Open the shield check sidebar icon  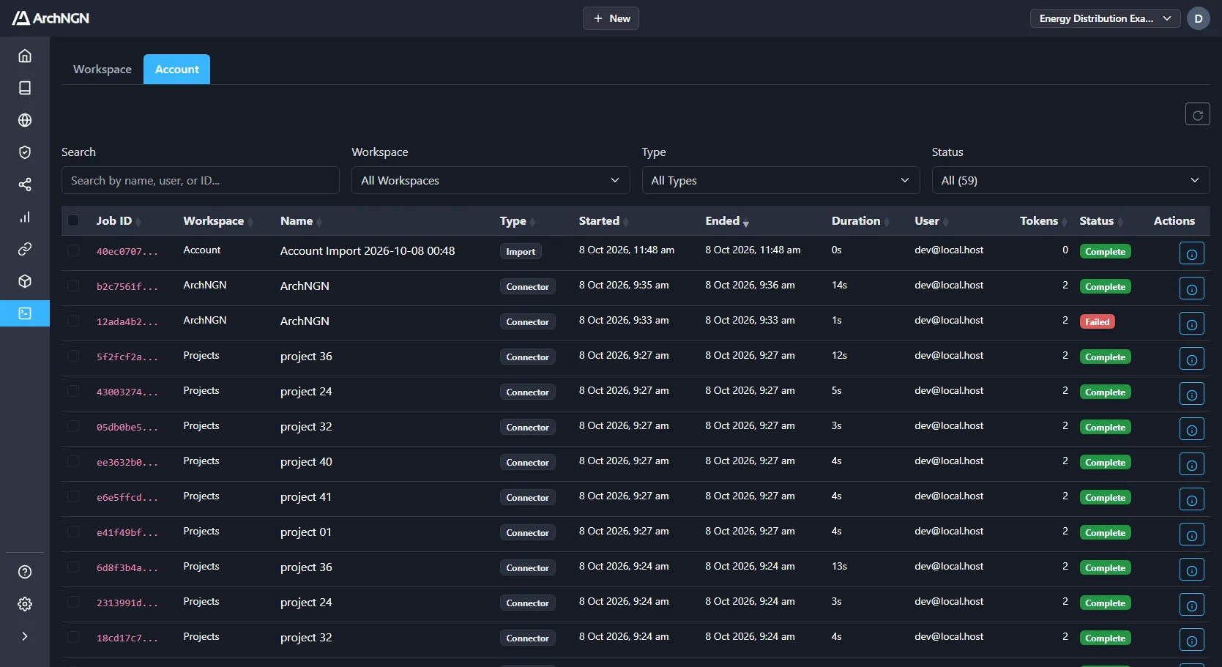(x=25, y=152)
